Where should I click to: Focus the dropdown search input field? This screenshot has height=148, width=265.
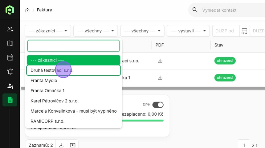point(74,46)
